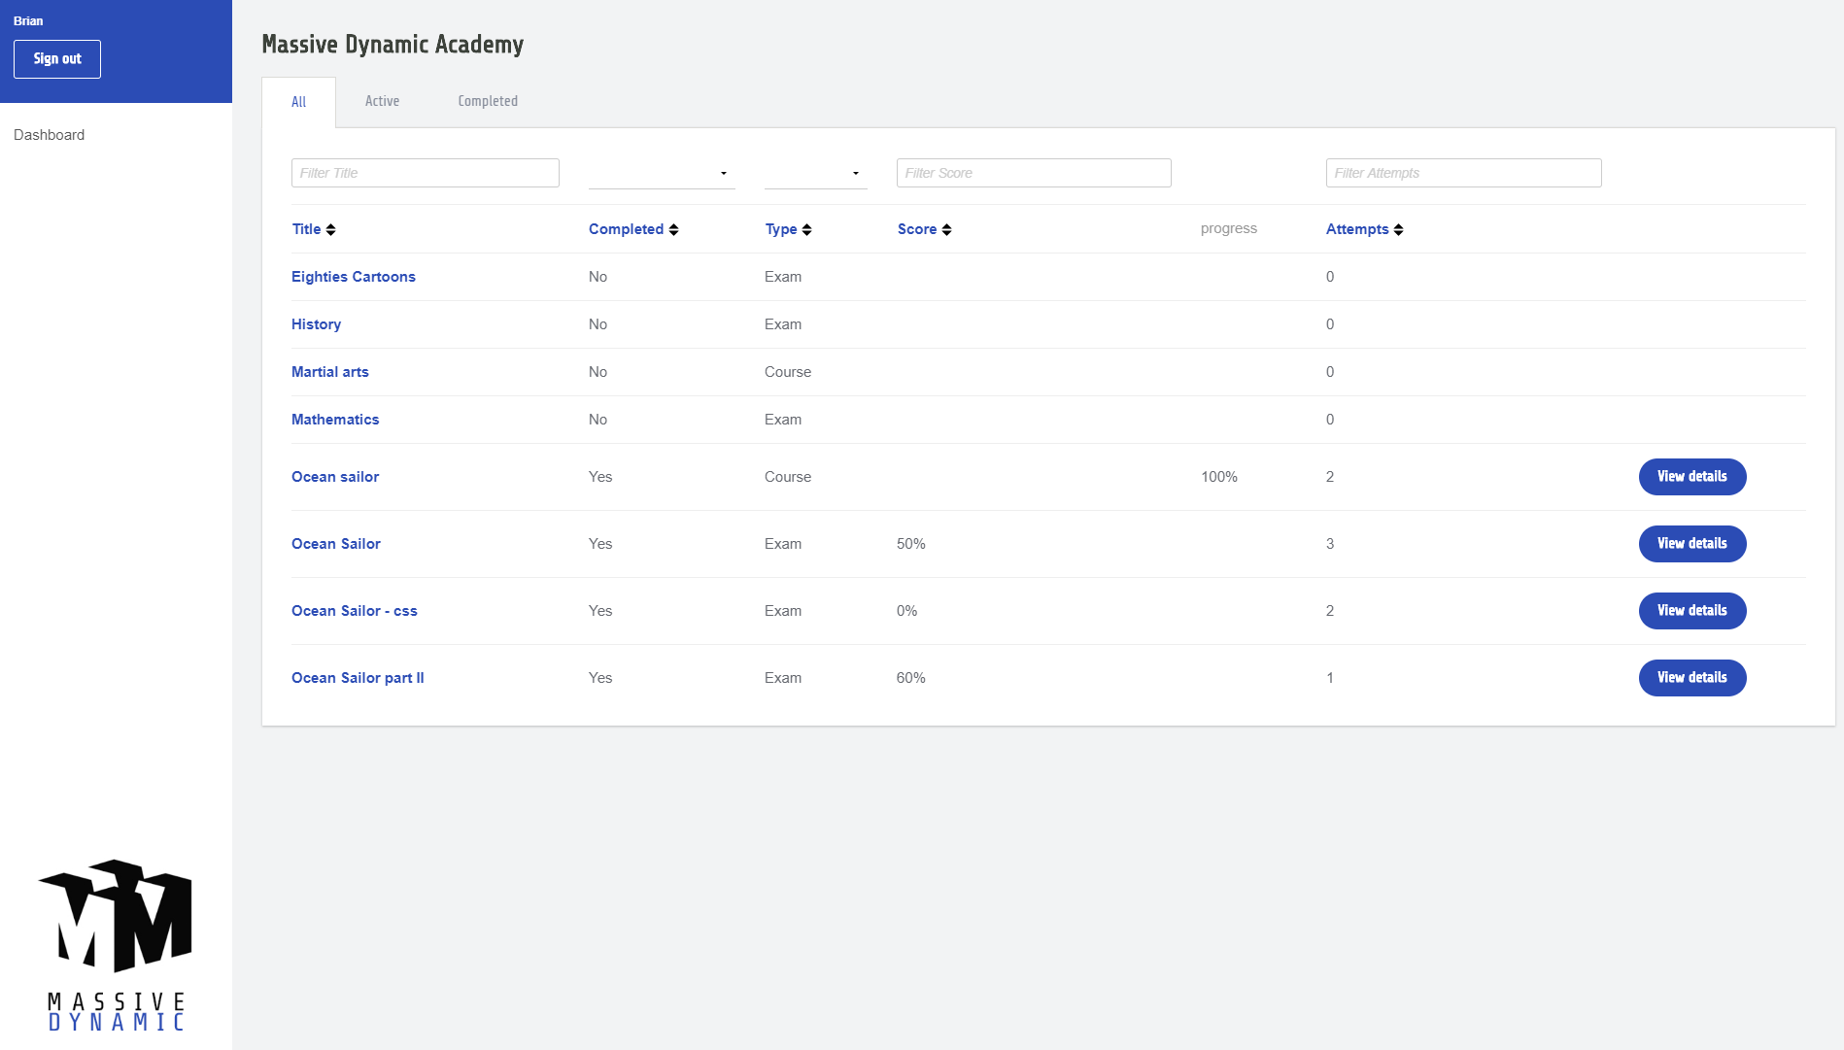Click the Completed column sort icon

(x=673, y=230)
